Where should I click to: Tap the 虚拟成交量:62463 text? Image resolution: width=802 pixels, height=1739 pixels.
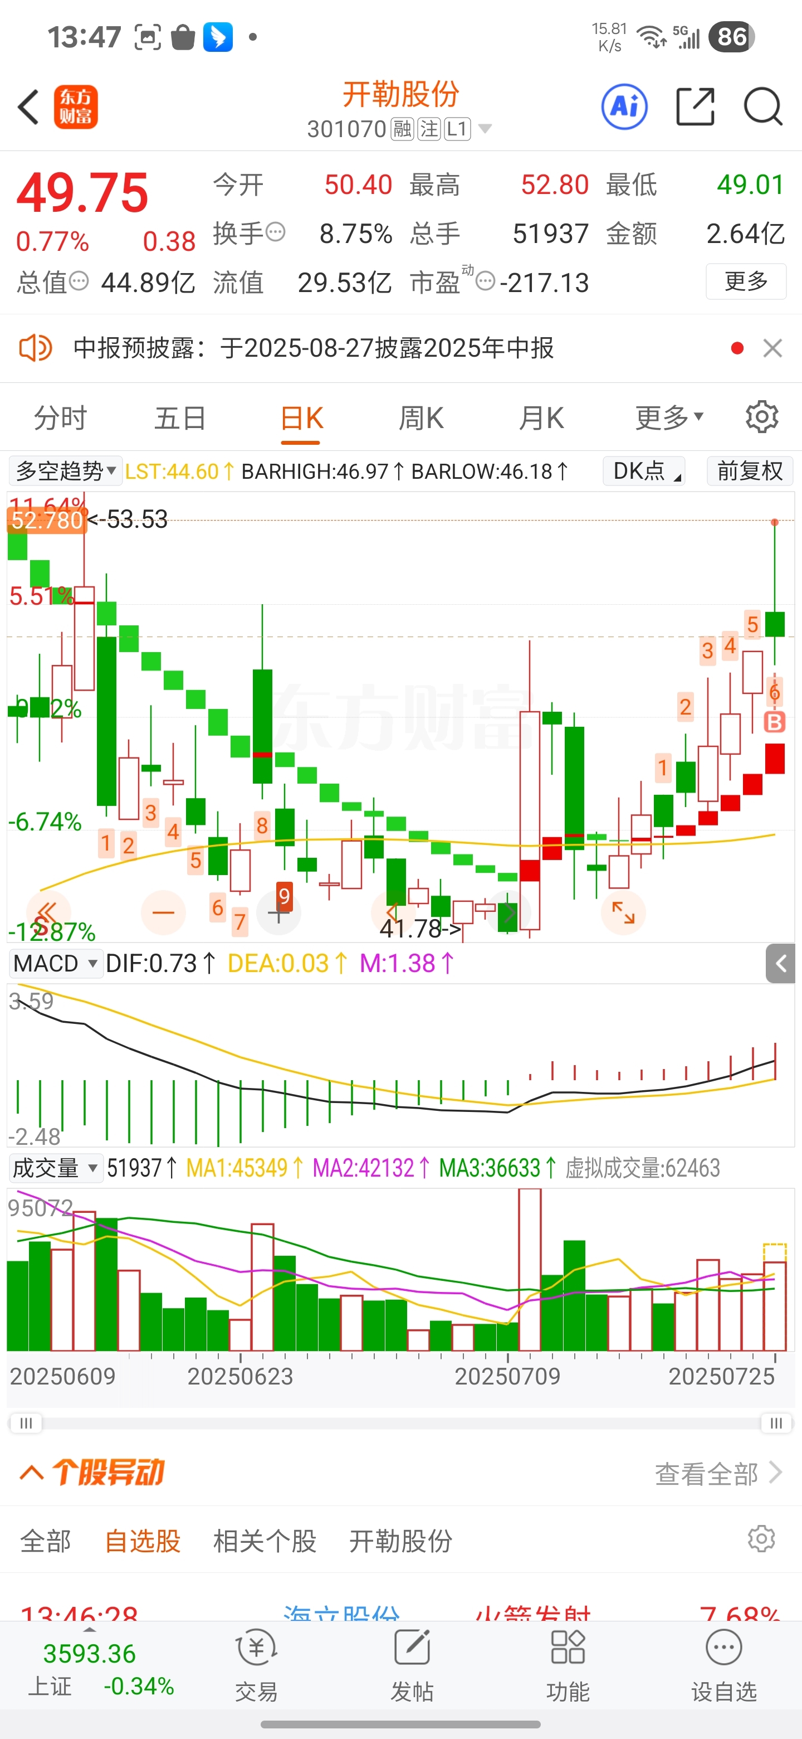pyautogui.click(x=642, y=1168)
